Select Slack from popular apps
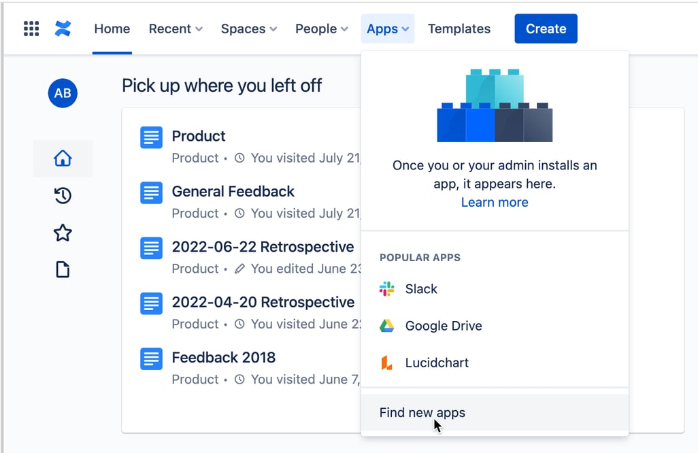 (x=421, y=289)
